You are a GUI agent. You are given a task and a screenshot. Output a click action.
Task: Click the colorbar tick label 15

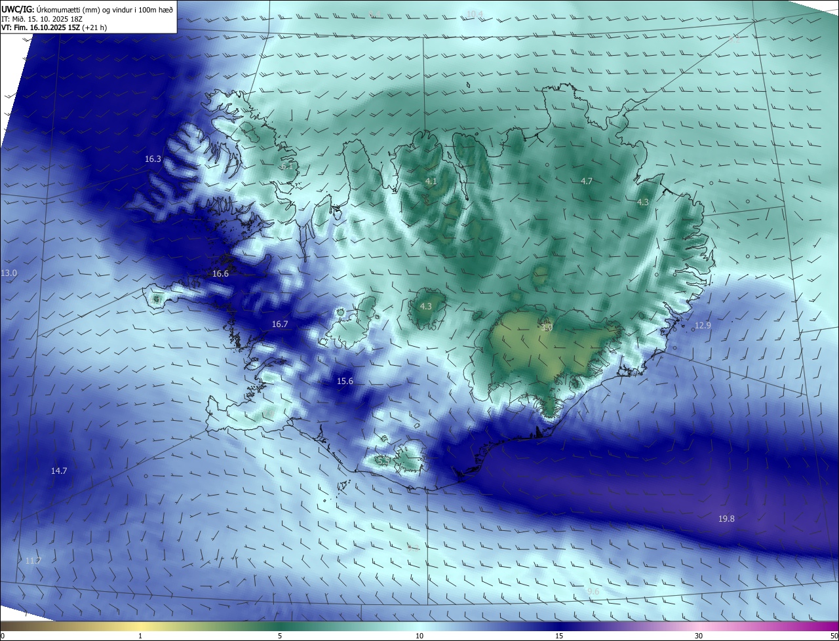[x=559, y=636]
